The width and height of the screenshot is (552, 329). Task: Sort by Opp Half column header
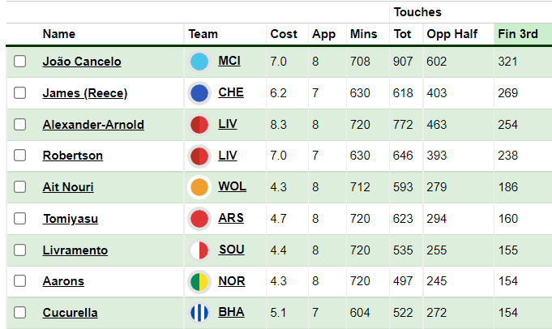[x=452, y=34]
